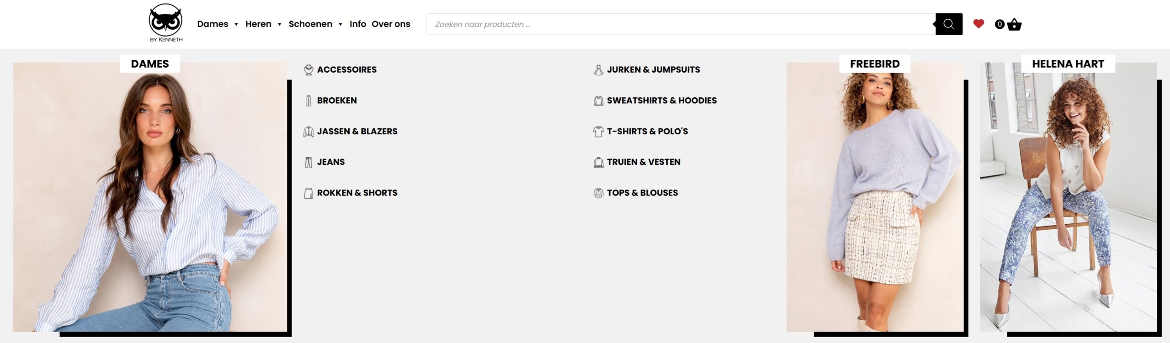Open the Helena Hart brand image
This screenshot has width=1170, height=343.
tap(1068, 197)
